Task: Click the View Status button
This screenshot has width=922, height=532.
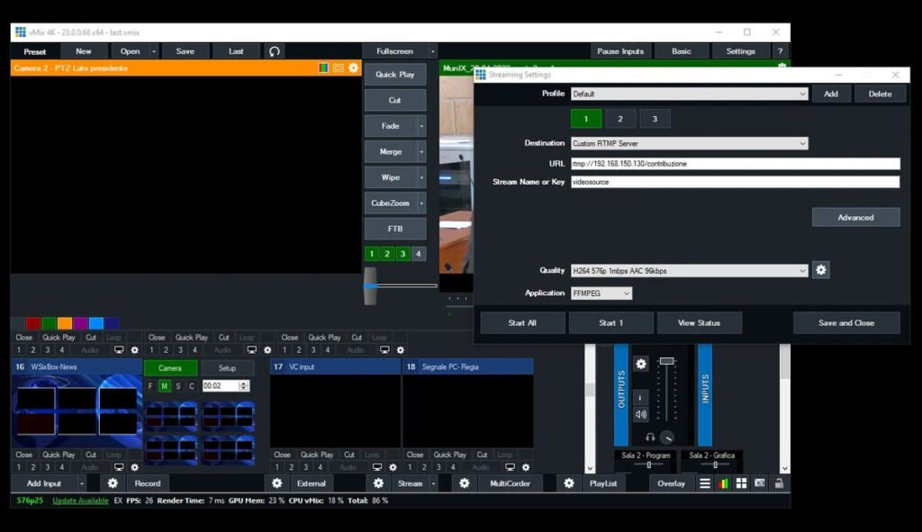Action: tap(699, 323)
